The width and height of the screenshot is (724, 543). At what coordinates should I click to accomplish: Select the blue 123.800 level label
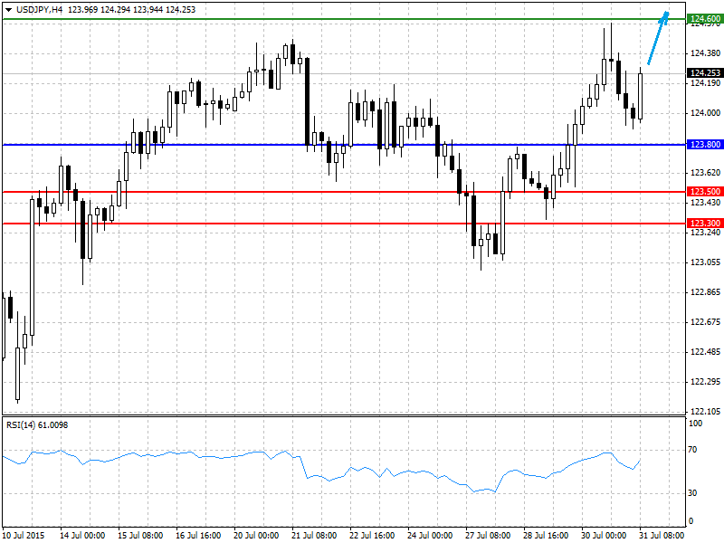[705, 145]
